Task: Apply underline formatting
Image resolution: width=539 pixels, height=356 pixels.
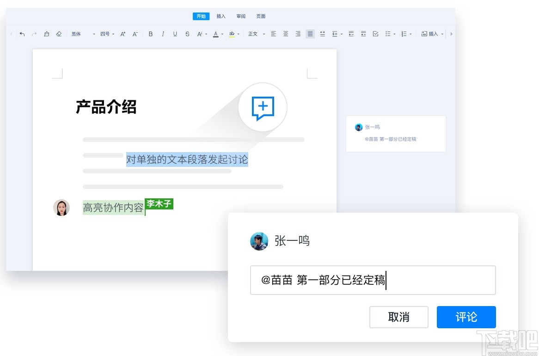Action: point(175,33)
